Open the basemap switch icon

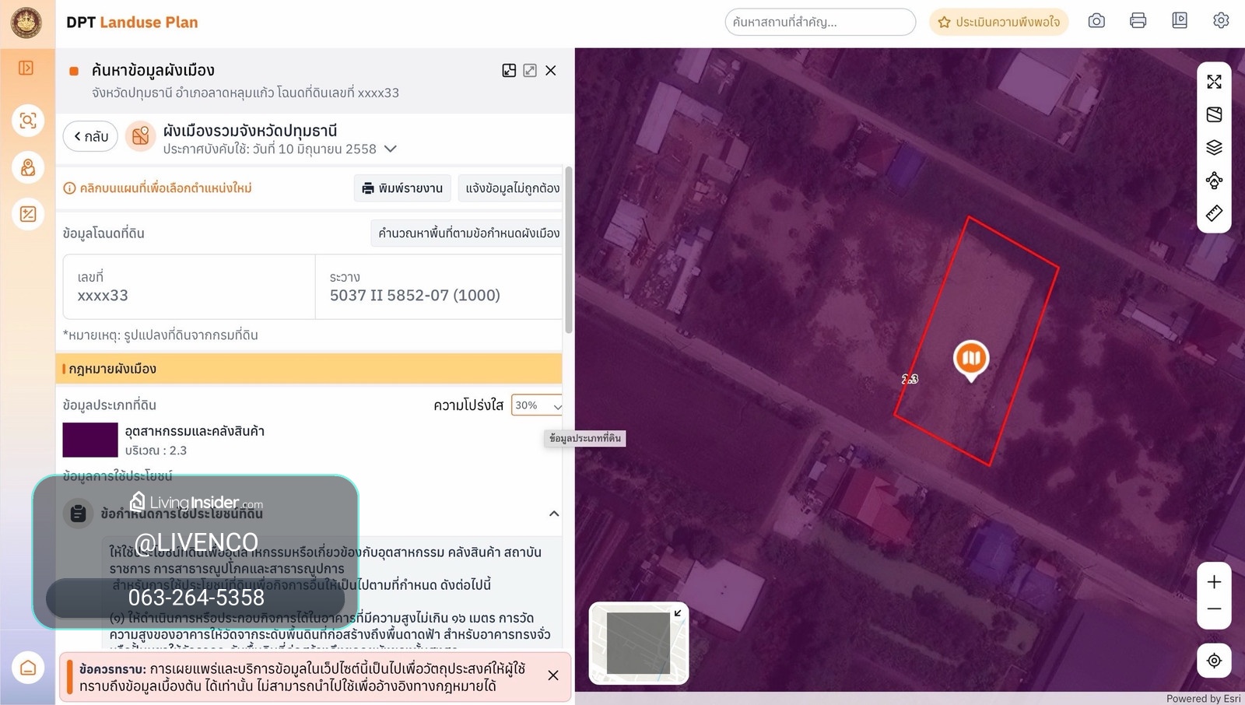pyautogui.click(x=1214, y=114)
